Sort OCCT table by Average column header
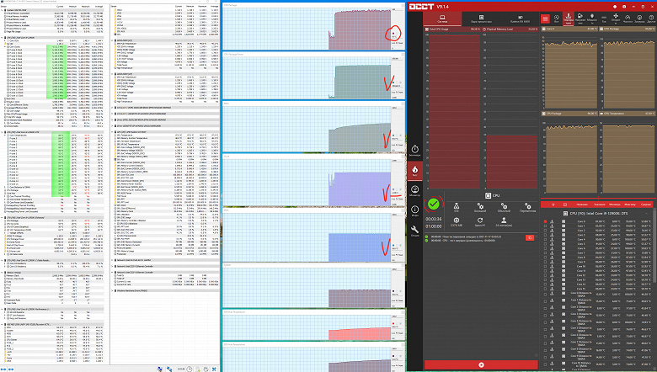The width and height of the screenshot is (657, 372). coord(646,205)
